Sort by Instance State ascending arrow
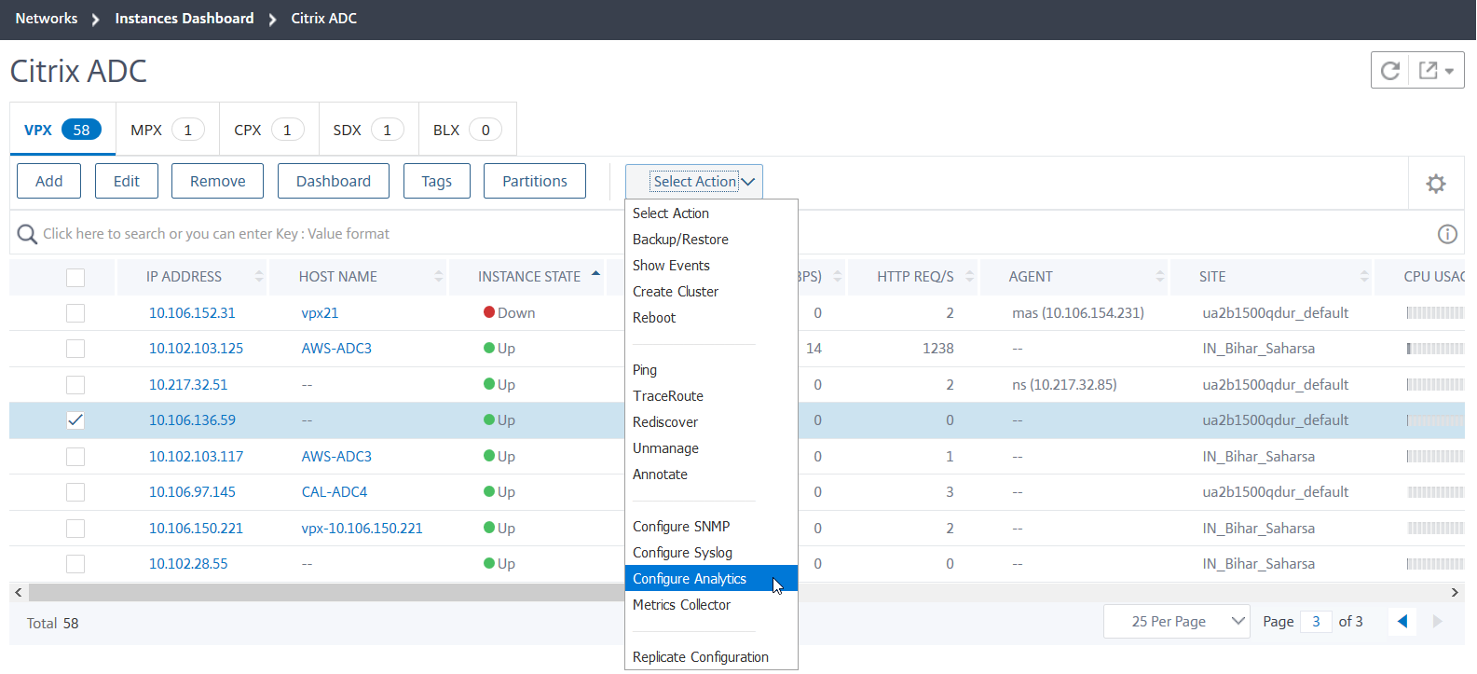This screenshot has height=674, width=1477. pyautogui.click(x=595, y=273)
